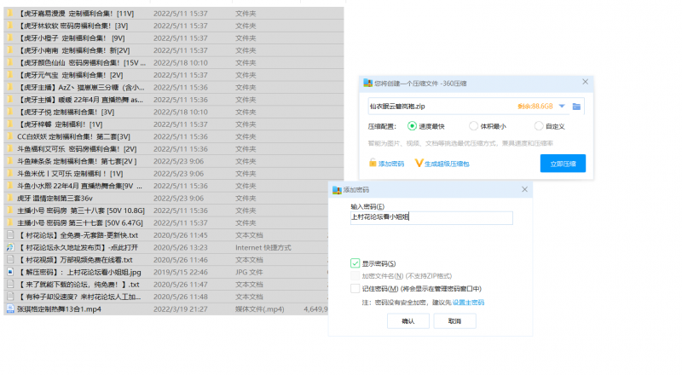Viewport: 682px width, 375px height.
Task: Click the 输入密码 text field
Action: pos(431,217)
